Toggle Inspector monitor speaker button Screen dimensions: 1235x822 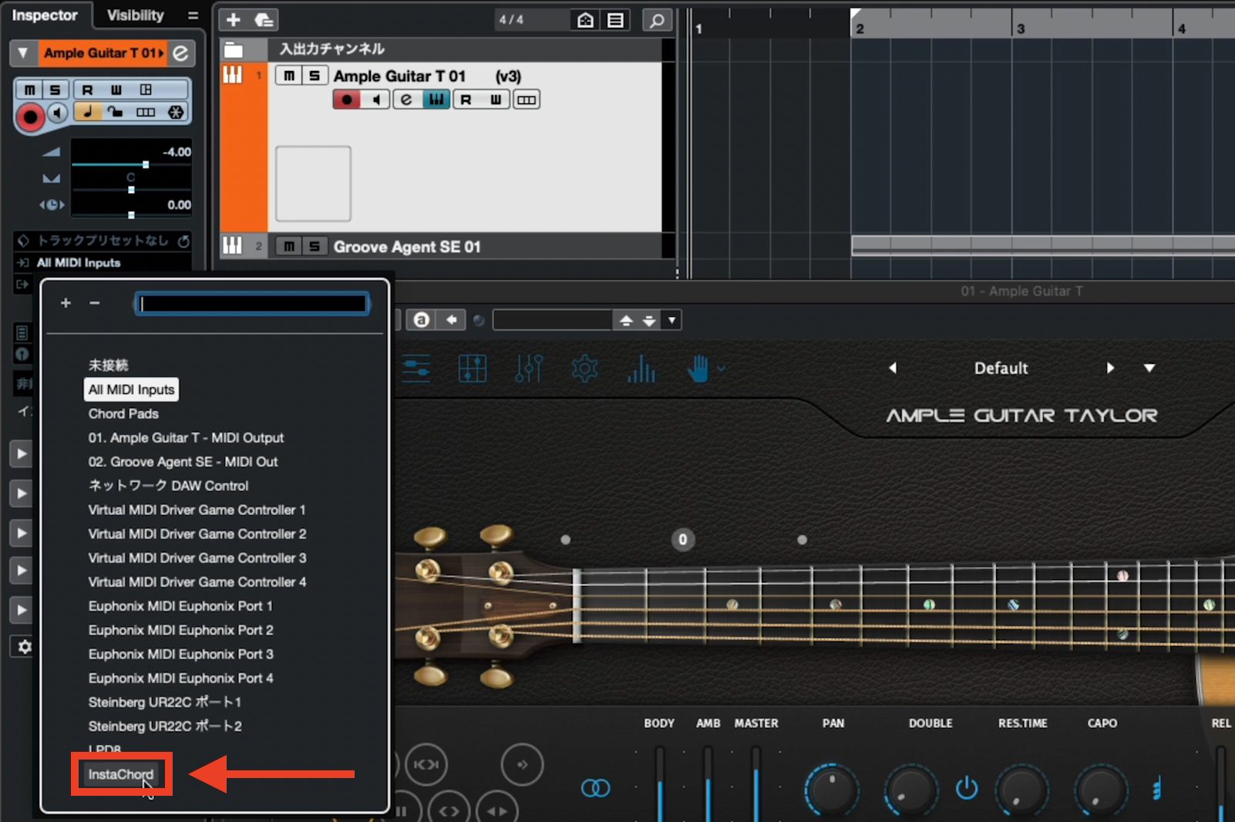point(57,113)
